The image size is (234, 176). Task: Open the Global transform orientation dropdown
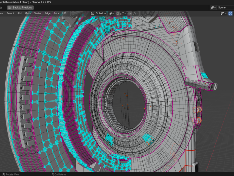tap(98, 13)
